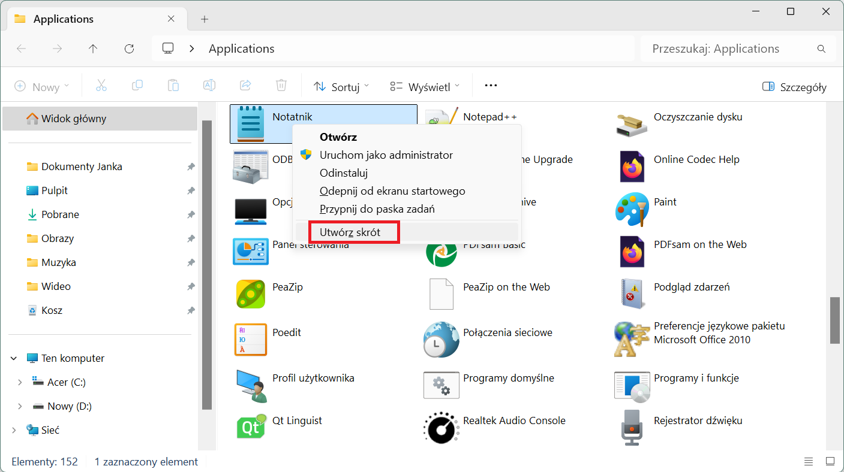The width and height of the screenshot is (844, 472).
Task: Select the Poedit application icon
Action: click(250, 340)
